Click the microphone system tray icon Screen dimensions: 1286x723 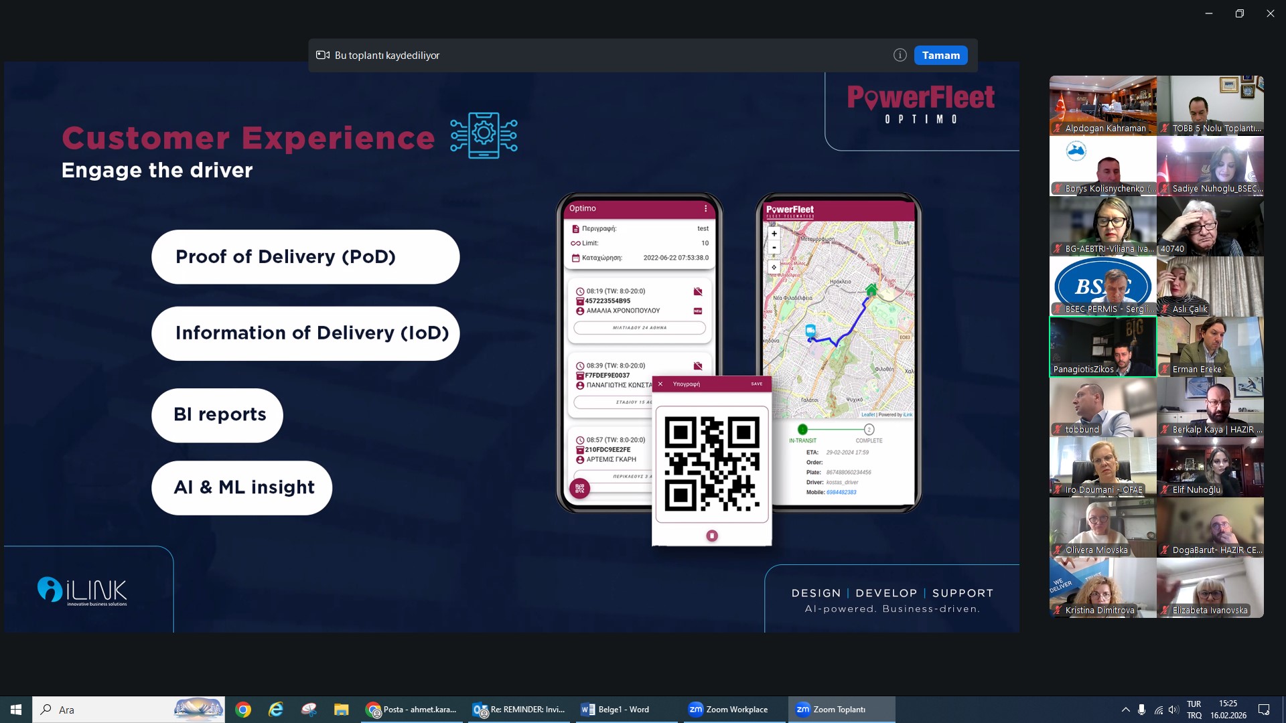coord(1141,710)
